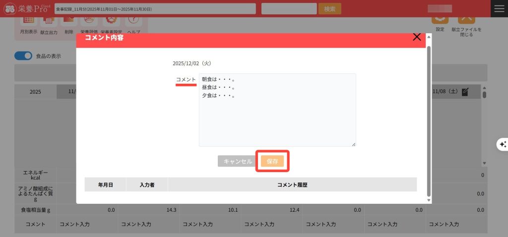Open the 栄養評価 nutrition evaluation icon
508x237 pixels.
pyautogui.click(x=89, y=21)
